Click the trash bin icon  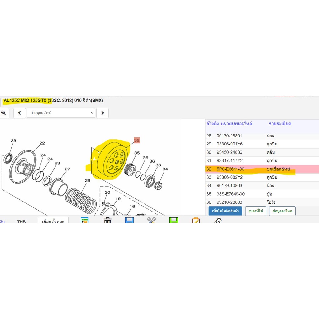click(x=107, y=220)
